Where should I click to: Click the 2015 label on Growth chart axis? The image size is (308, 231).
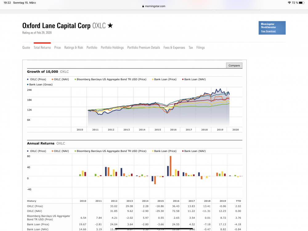(158, 130)
